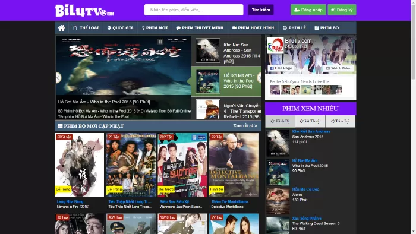
Task: Click Tiểu Thập Nhất Lang title link
Action: tap(130, 202)
